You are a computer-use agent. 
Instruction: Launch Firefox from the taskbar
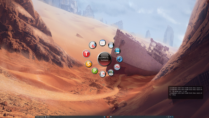(x=108, y=117)
